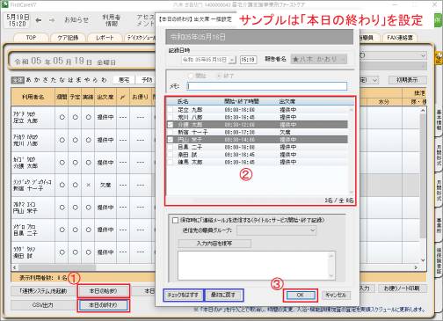Click the 本日の終わり button
Viewport: 443px width, 321px height.
pos(103,305)
